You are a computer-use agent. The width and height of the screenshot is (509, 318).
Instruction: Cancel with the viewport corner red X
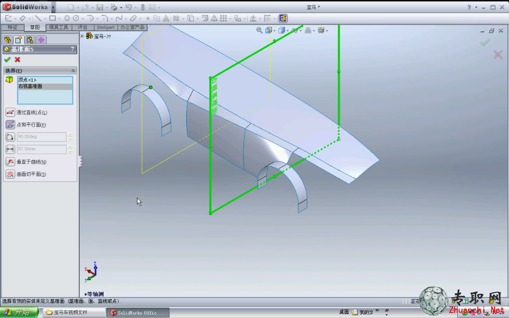tap(498, 54)
